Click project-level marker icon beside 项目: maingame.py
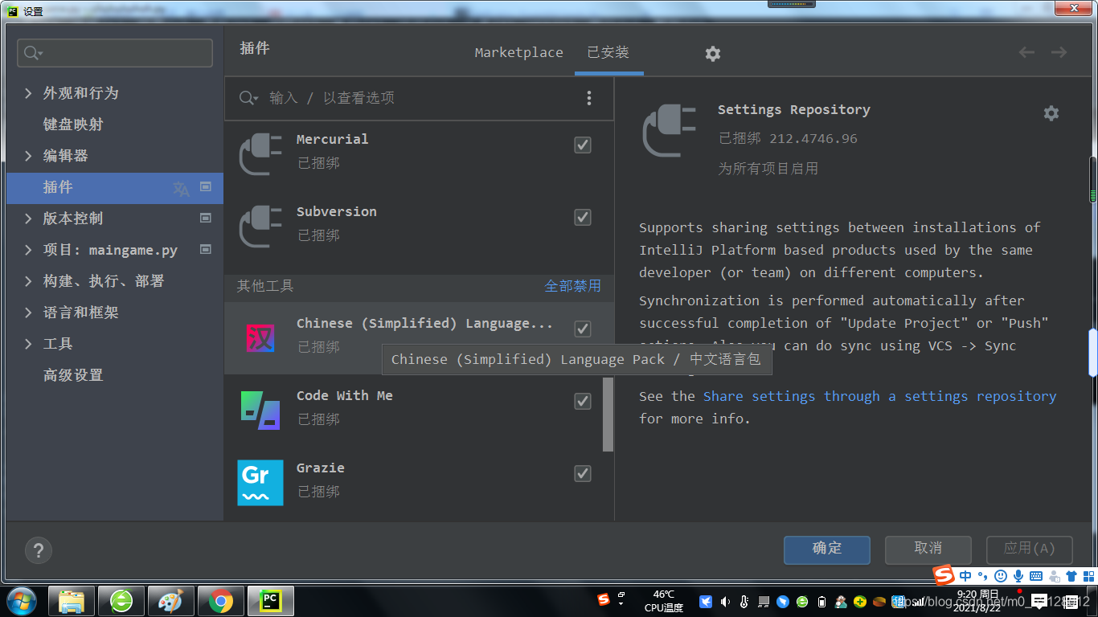The height and width of the screenshot is (617, 1098). (x=206, y=249)
